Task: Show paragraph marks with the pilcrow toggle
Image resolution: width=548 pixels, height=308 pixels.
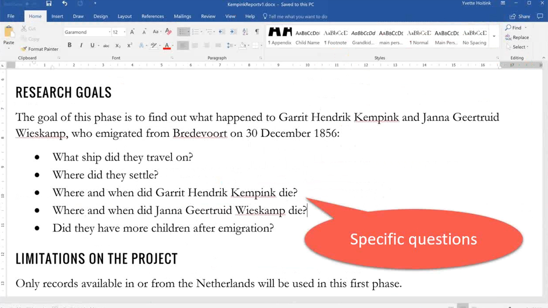Action: tap(257, 31)
